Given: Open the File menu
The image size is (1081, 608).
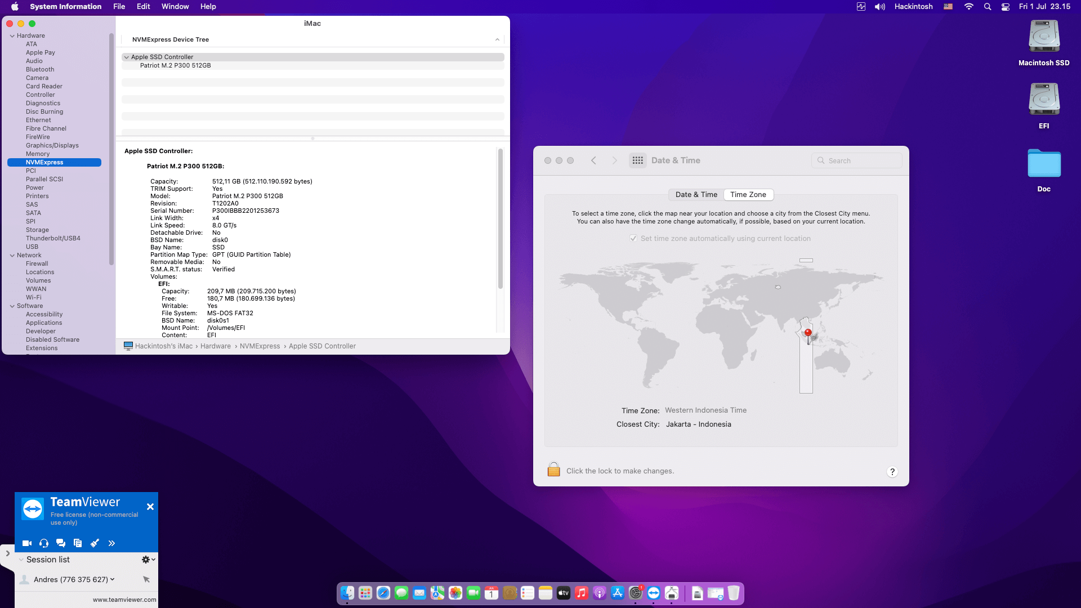Looking at the screenshot, I should click(119, 7).
